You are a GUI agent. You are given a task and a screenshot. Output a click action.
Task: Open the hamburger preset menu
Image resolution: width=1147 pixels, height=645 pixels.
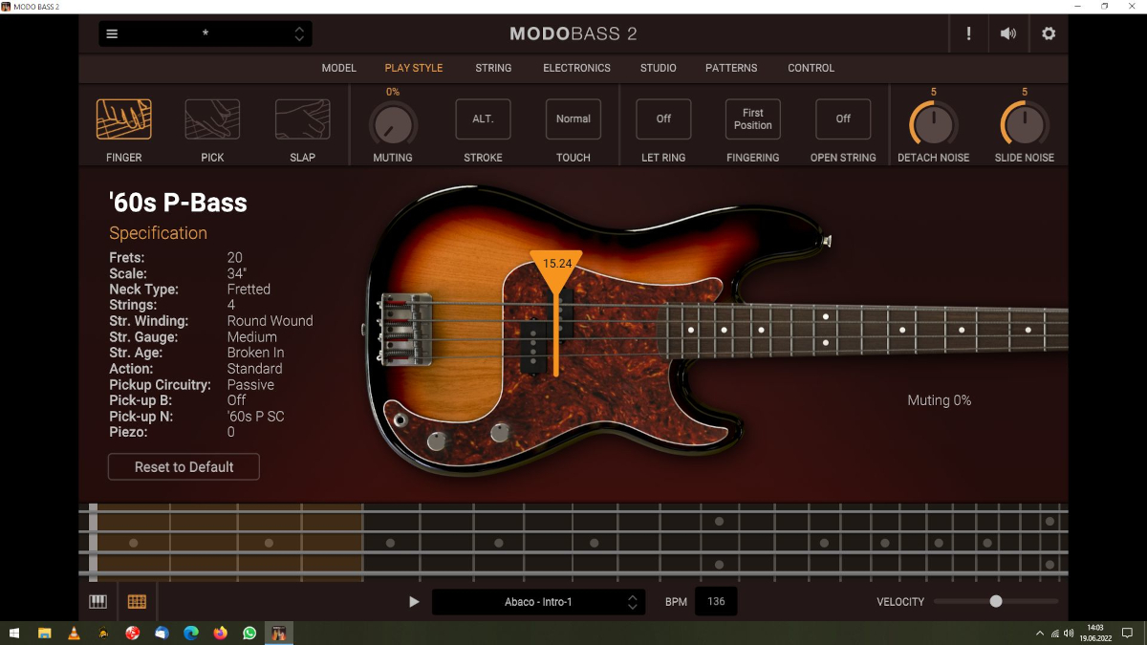tap(112, 34)
